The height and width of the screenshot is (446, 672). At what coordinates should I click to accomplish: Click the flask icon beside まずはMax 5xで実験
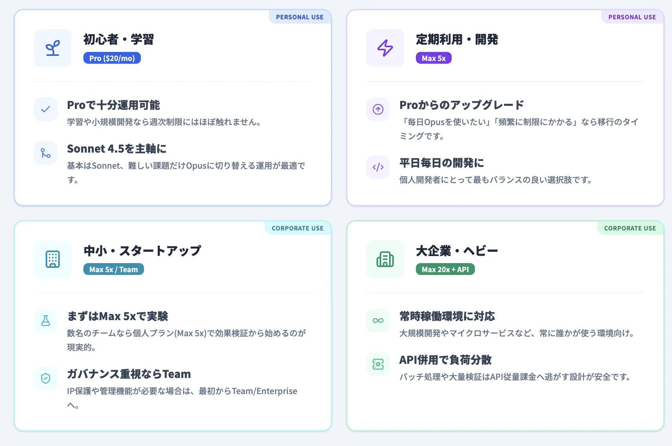click(46, 320)
